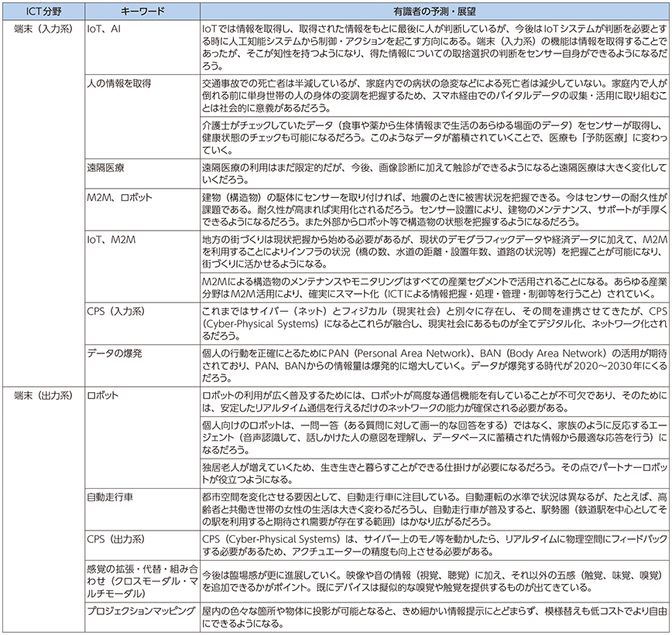This screenshot has height=635, width=672.
Task: Click the paragraph starting 'これまではサイバー（ネット）'
Action: tap(434, 323)
